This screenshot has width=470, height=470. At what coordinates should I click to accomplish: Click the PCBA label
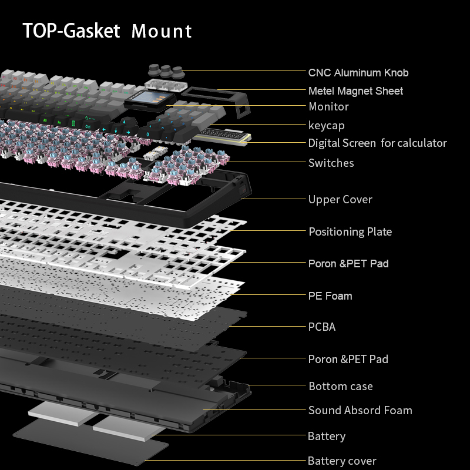click(322, 327)
